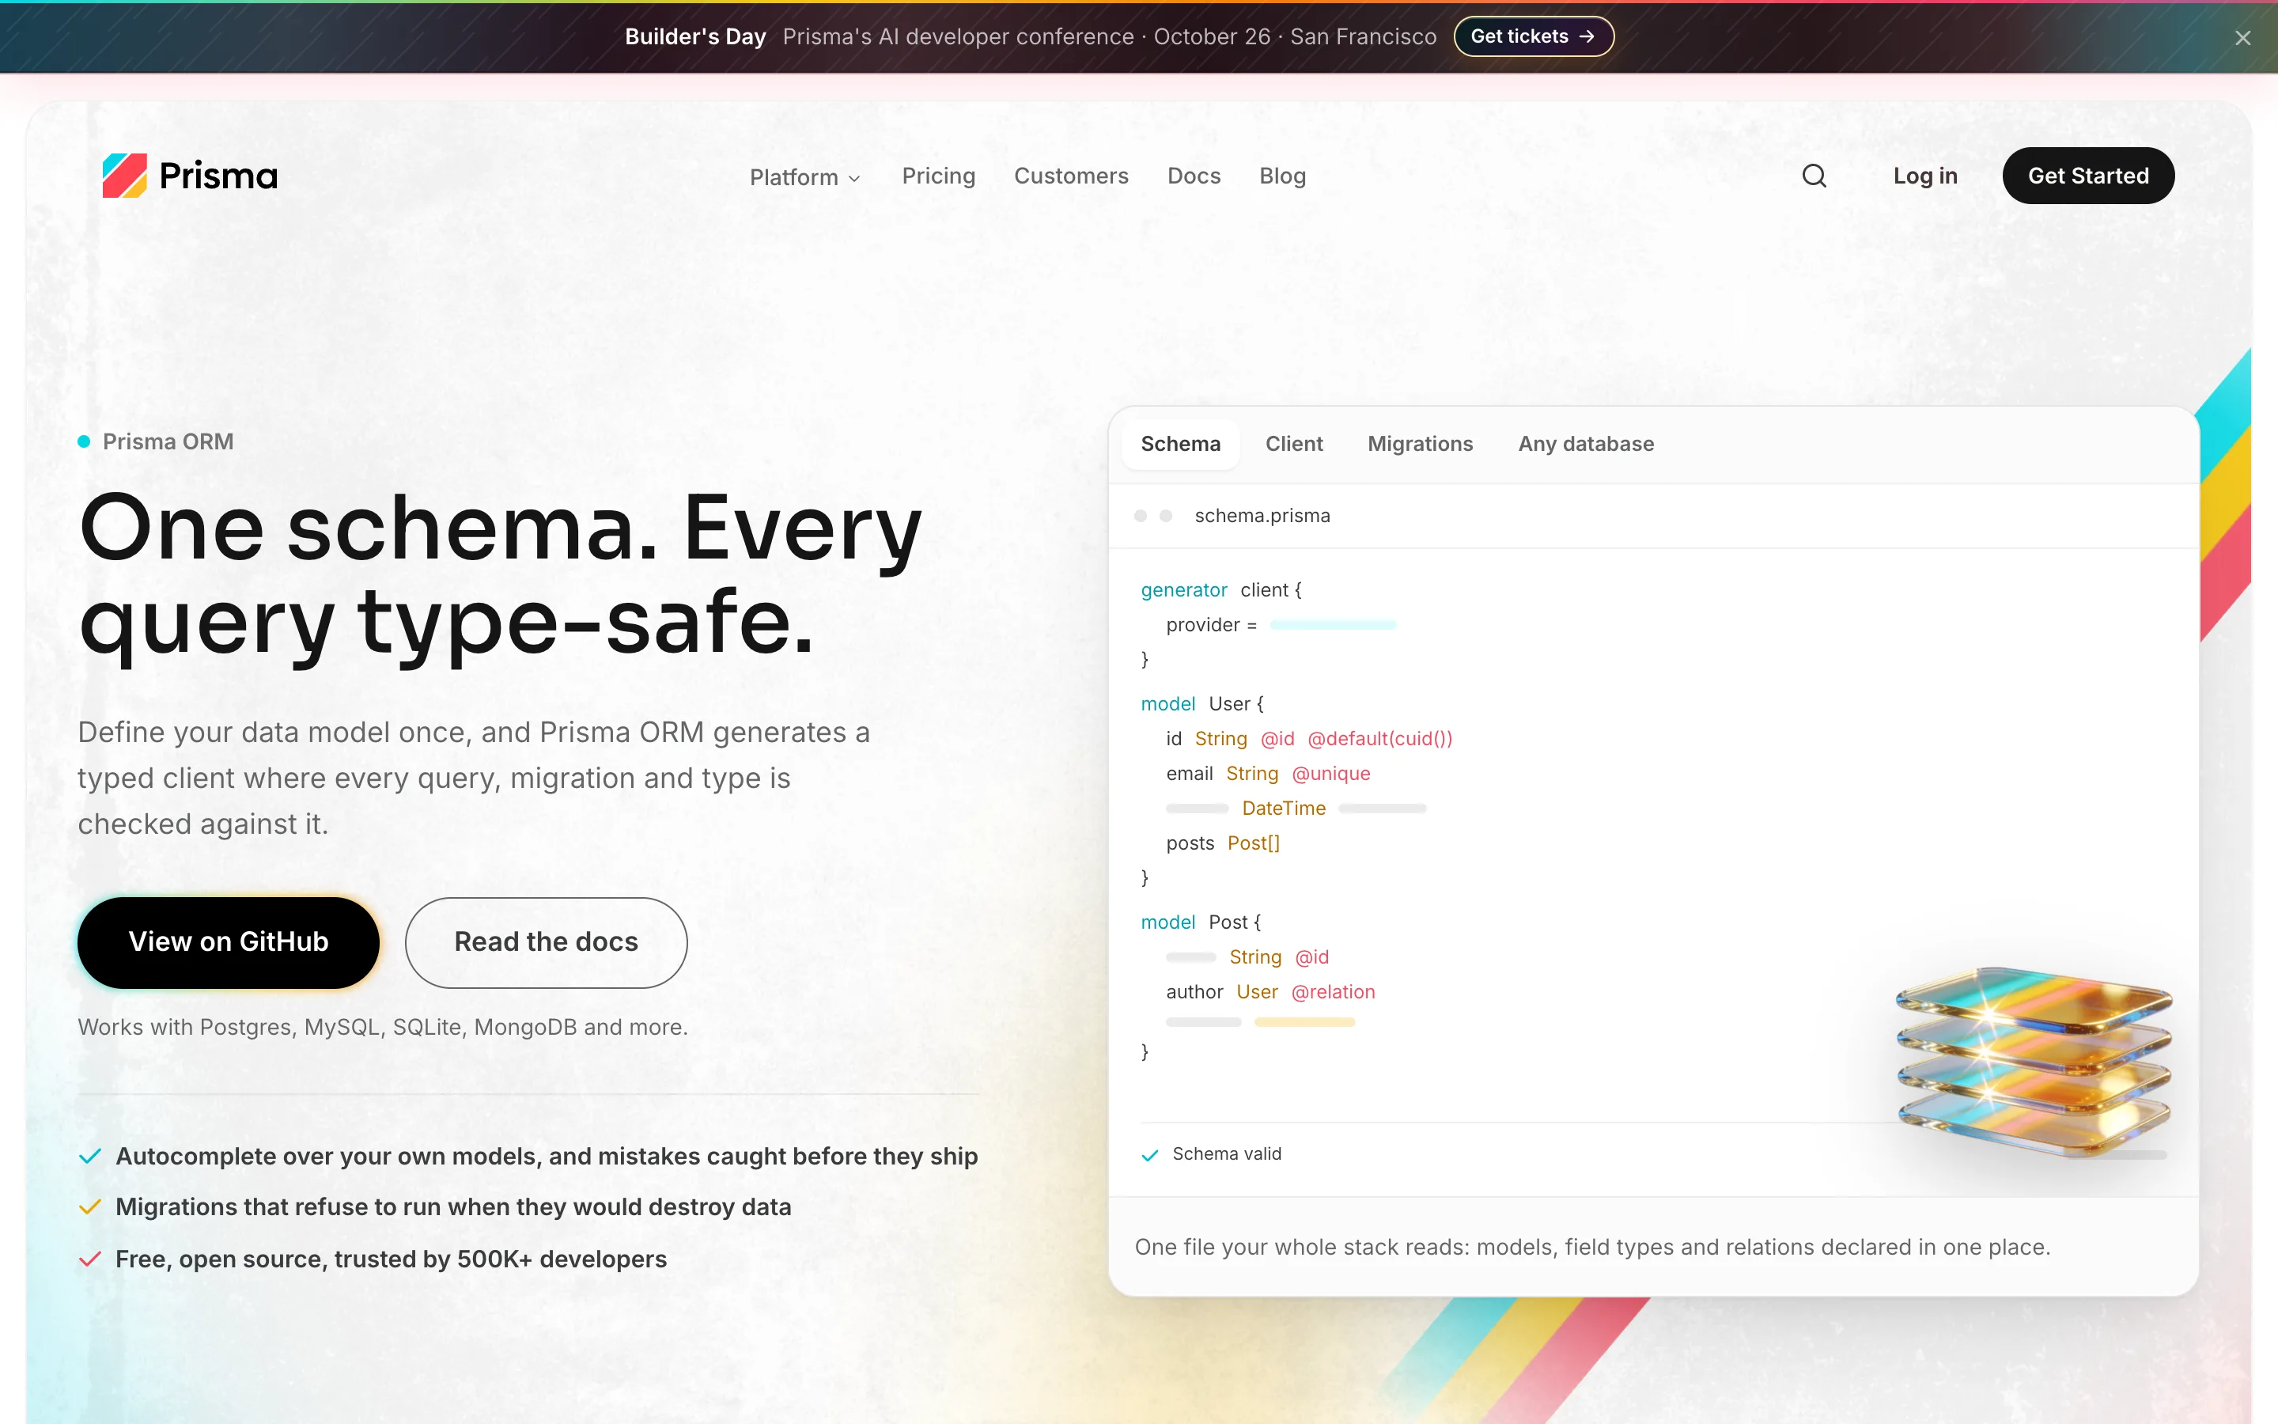Open the Pricing page

point(939,176)
